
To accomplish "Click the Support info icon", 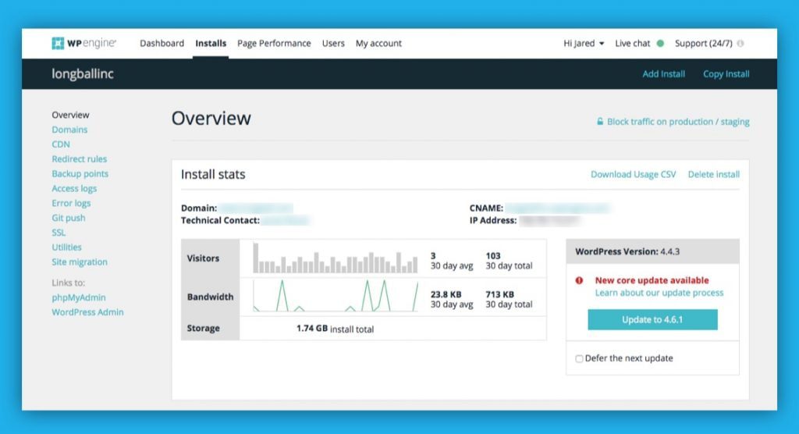I will click(x=740, y=44).
